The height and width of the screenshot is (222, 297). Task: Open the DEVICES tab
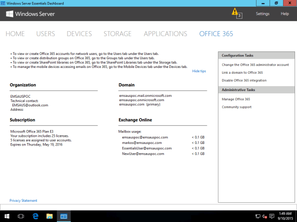click(79, 34)
